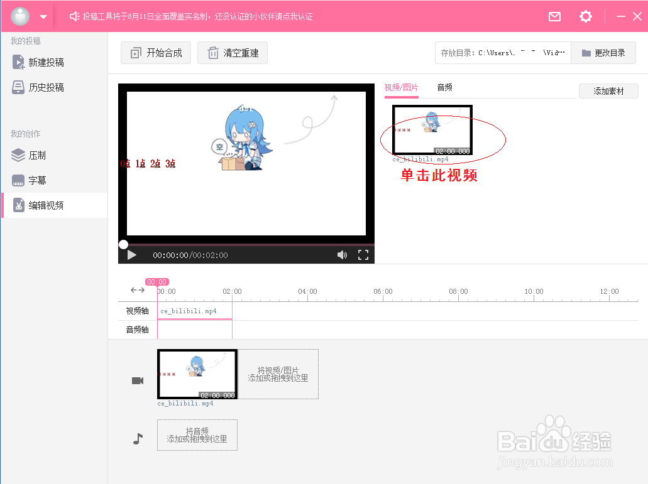Switch to 音频 tab
This screenshot has width=648, height=484.
click(444, 87)
